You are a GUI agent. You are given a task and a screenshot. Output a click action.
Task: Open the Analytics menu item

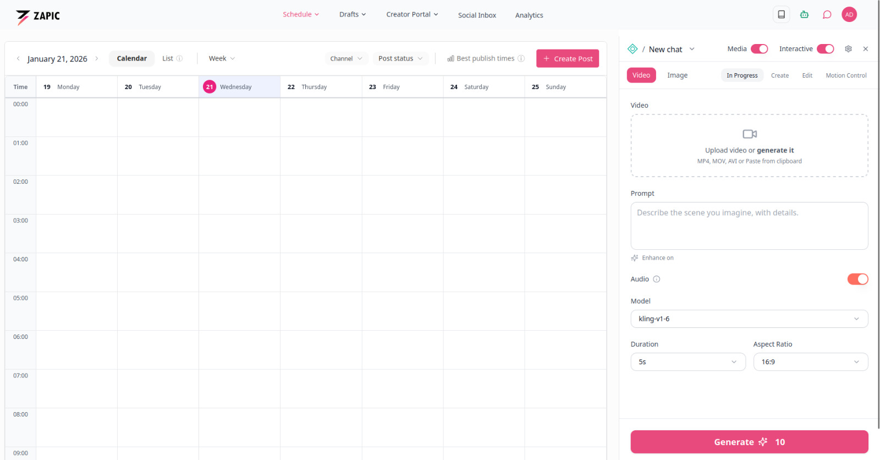[x=529, y=15]
